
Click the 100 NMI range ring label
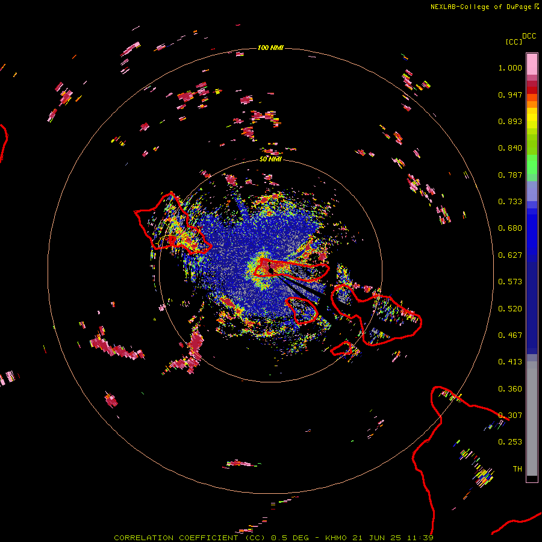(x=270, y=48)
